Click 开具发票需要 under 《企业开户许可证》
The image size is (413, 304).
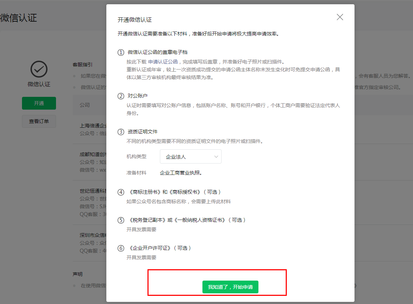coord(141,257)
